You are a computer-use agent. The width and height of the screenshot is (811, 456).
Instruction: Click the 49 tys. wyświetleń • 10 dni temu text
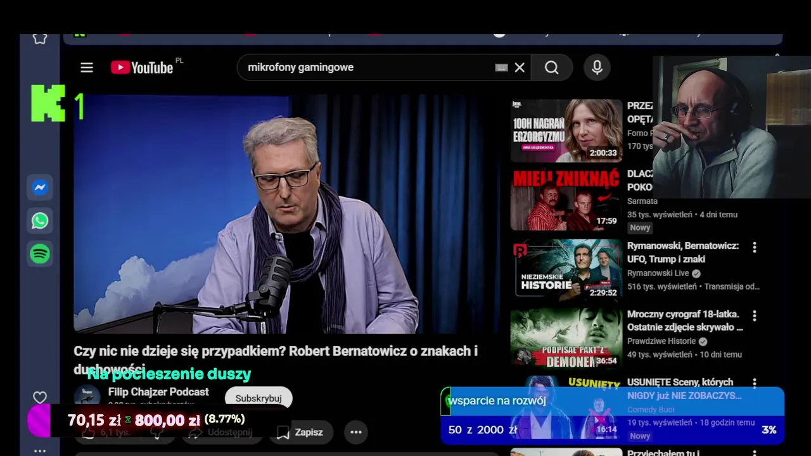click(x=684, y=355)
